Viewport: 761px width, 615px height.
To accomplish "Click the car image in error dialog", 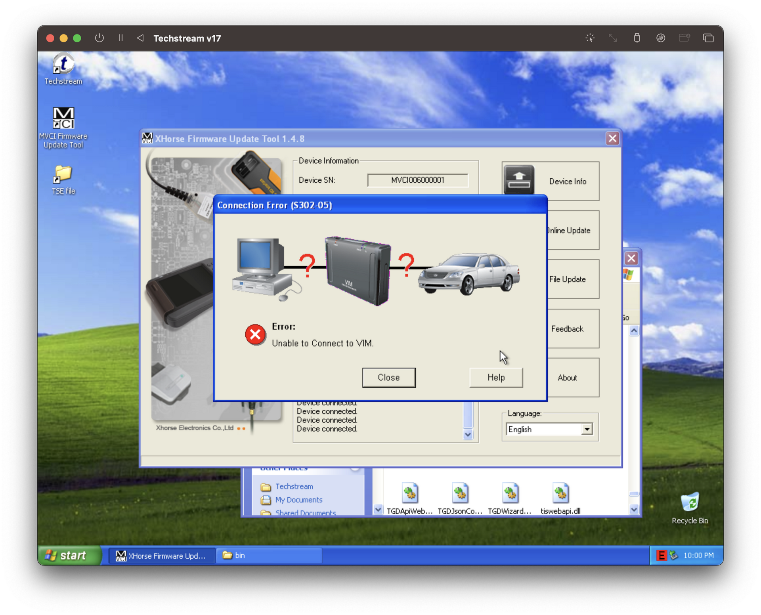I will click(469, 274).
